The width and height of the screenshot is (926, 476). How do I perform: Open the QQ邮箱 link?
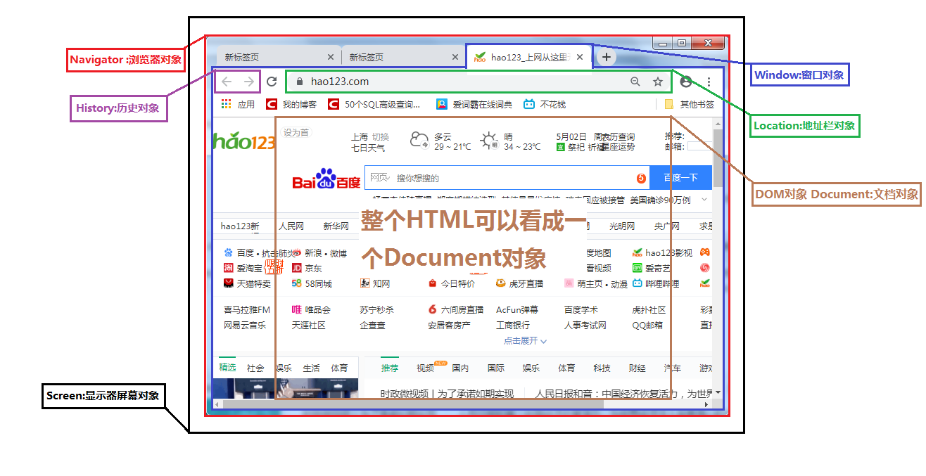pos(647,325)
